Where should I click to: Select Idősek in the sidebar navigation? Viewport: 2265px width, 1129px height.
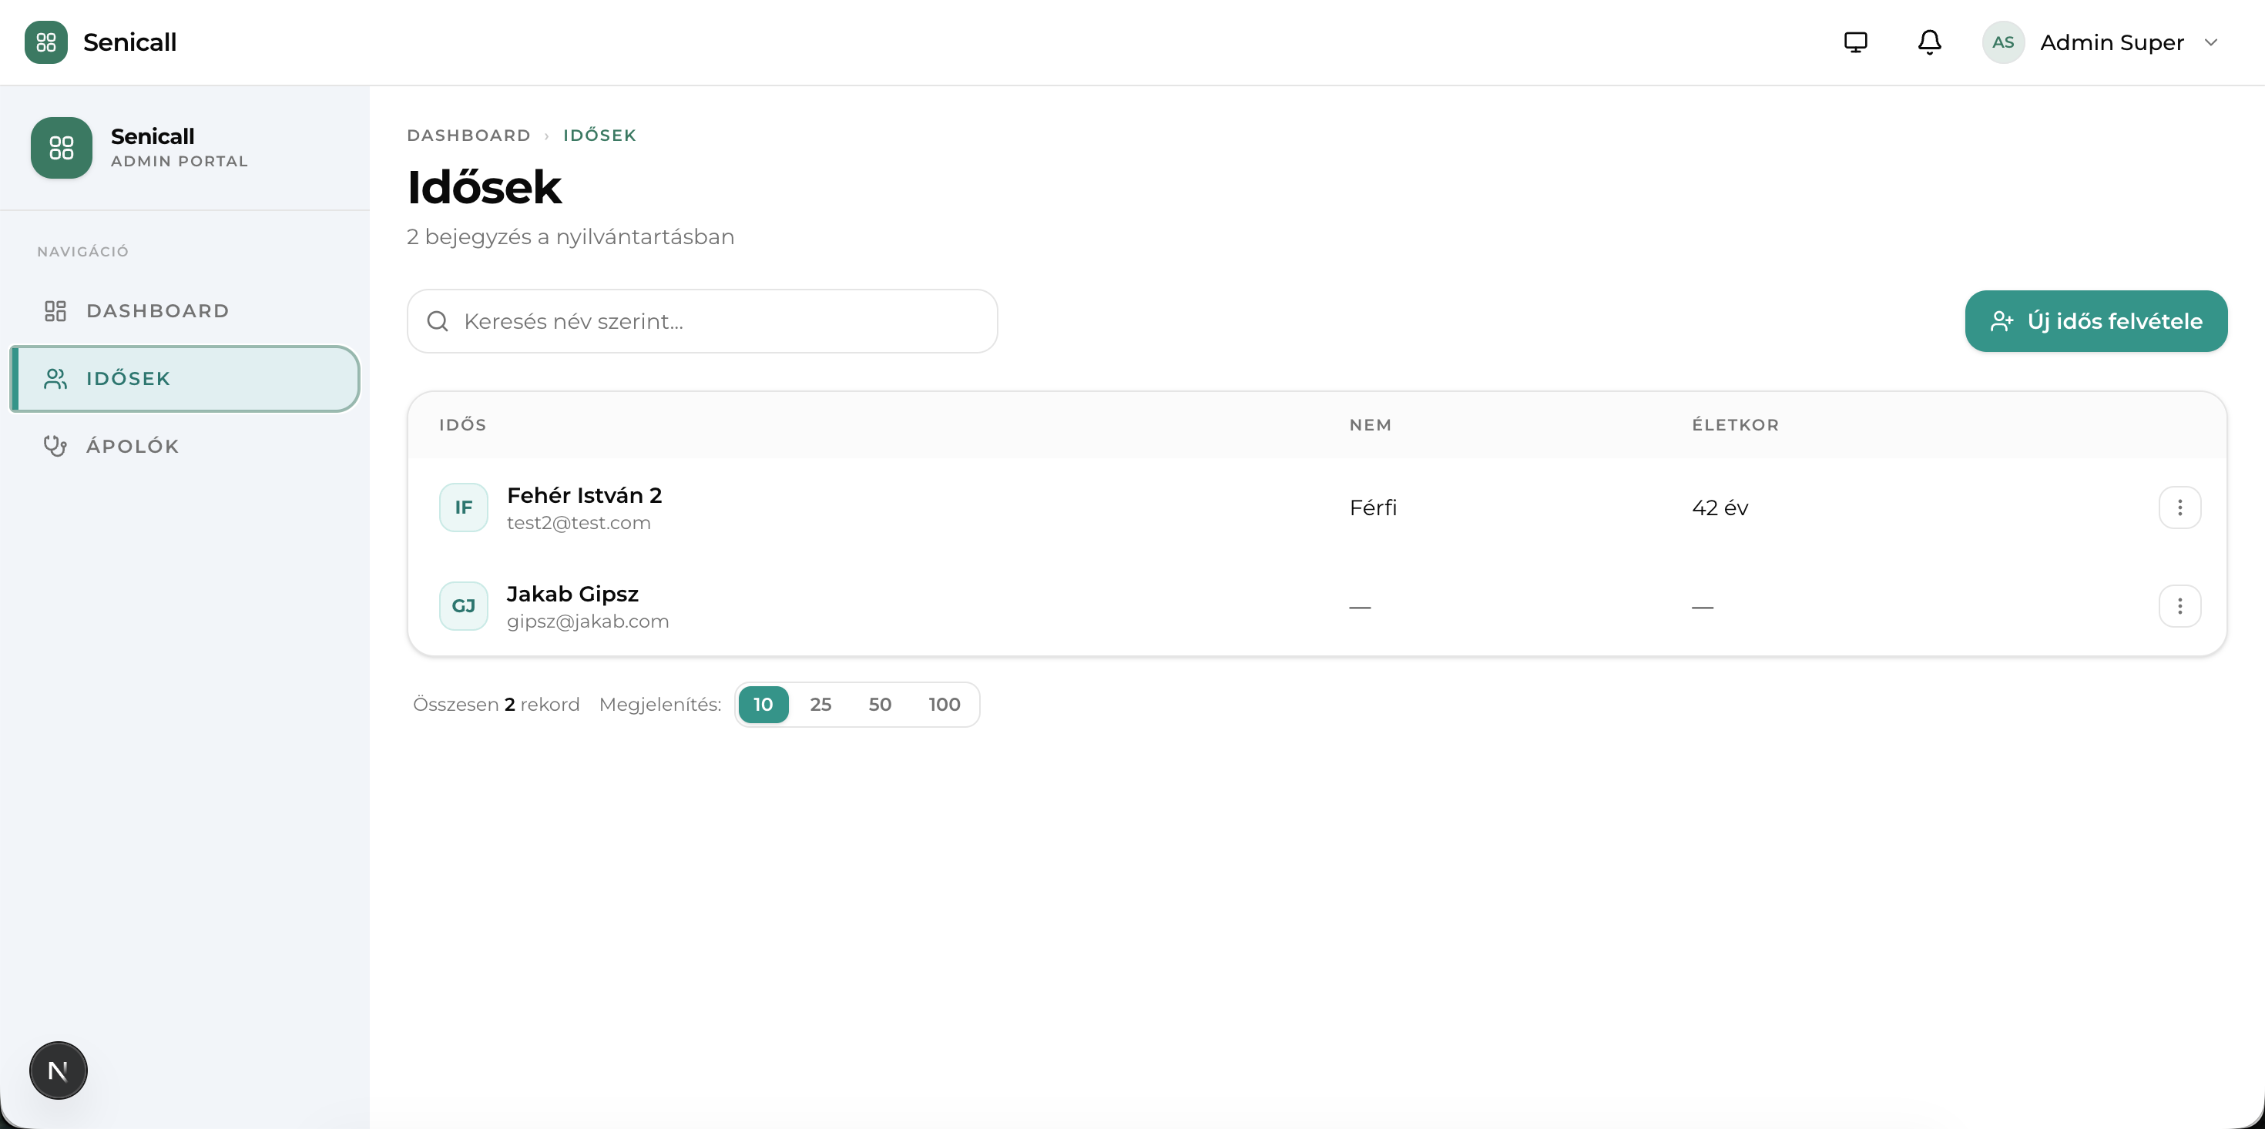185,378
